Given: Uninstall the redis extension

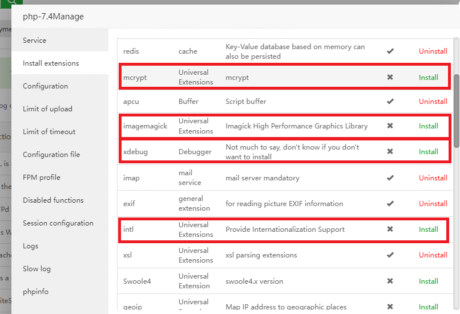Looking at the screenshot, I should tap(433, 51).
